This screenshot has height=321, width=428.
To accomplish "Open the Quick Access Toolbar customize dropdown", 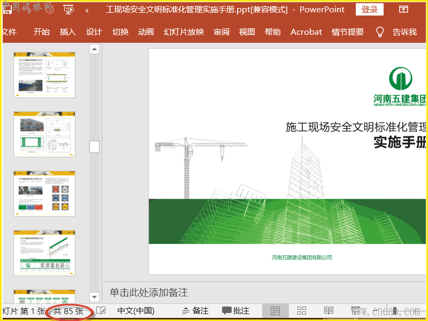I will [x=87, y=11].
